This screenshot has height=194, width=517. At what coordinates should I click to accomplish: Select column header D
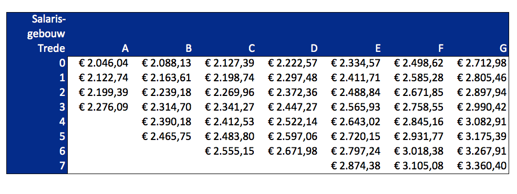tap(314, 49)
